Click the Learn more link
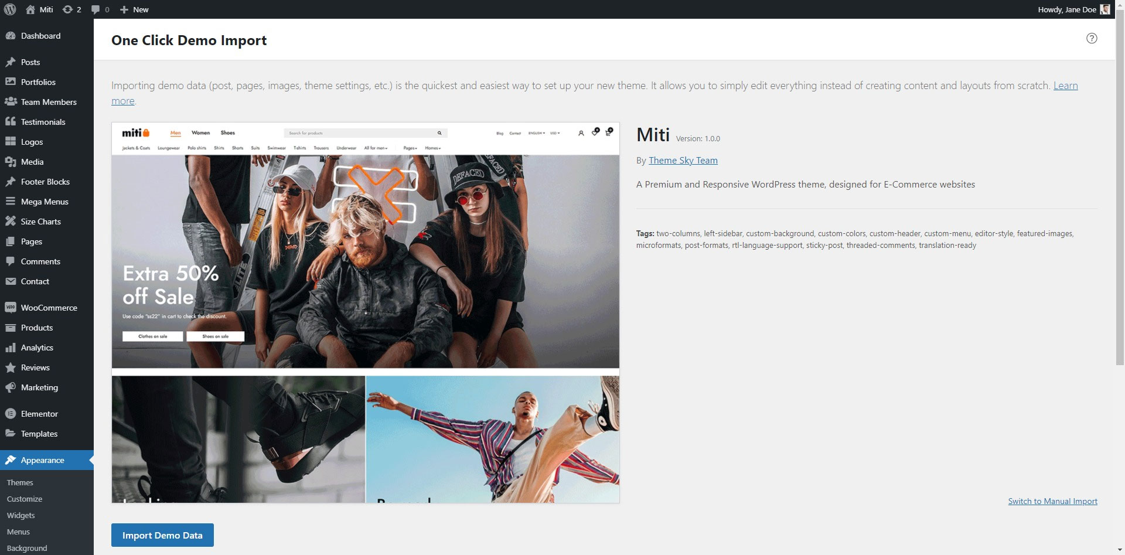 click(x=1065, y=86)
